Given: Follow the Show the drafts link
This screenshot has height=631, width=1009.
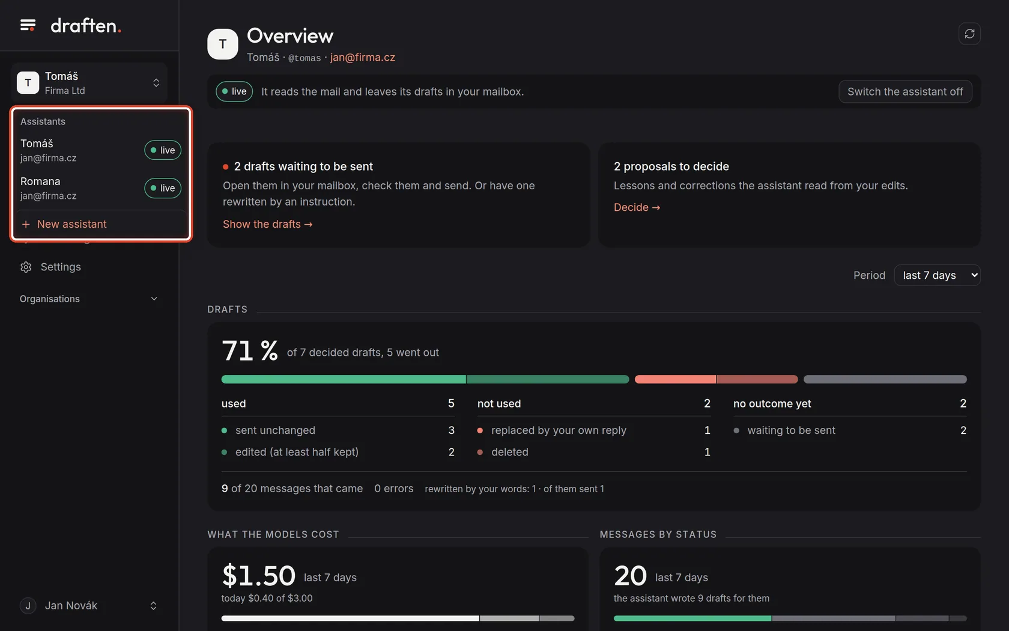Looking at the screenshot, I should click(x=268, y=224).
